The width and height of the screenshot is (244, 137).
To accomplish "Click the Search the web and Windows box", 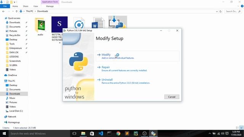I will 39,134.
